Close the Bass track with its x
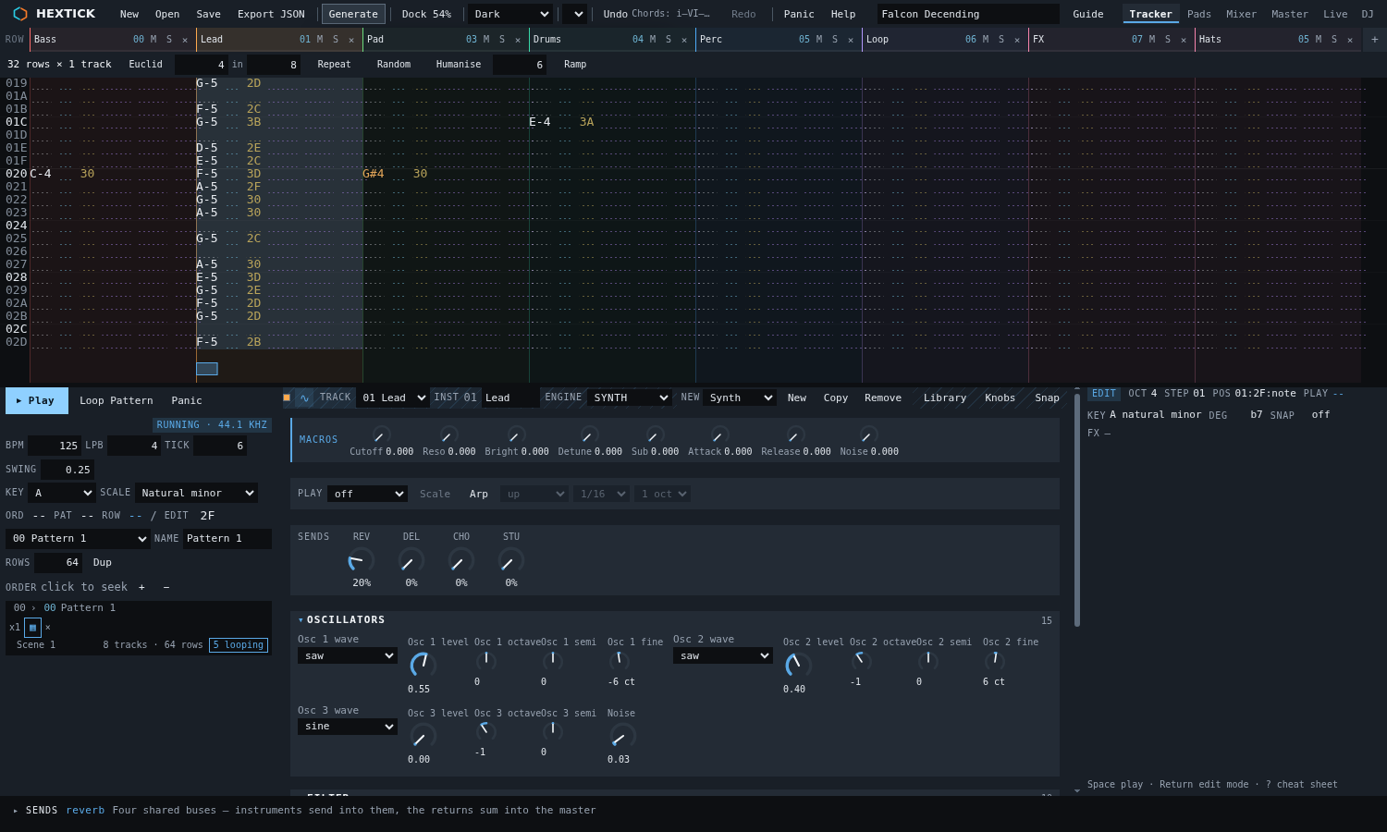 [x=185, y=40]
